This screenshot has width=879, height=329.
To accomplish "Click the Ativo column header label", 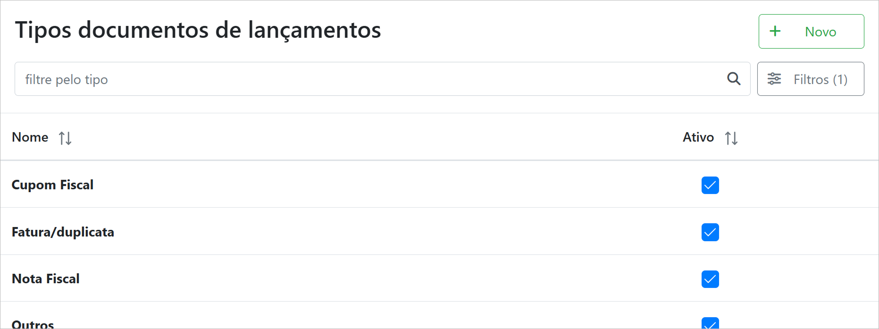I will (698, 137).
